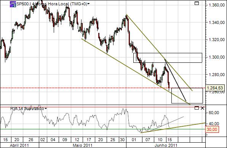Click the 09 date on time axis
Viewport: 227px width, 148px height.
(65, 140)
